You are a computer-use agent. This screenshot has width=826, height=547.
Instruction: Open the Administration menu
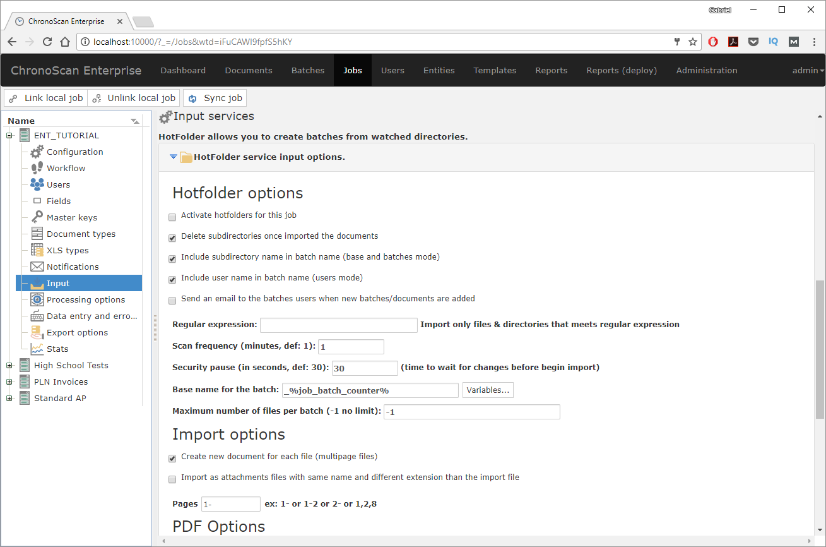707,70
